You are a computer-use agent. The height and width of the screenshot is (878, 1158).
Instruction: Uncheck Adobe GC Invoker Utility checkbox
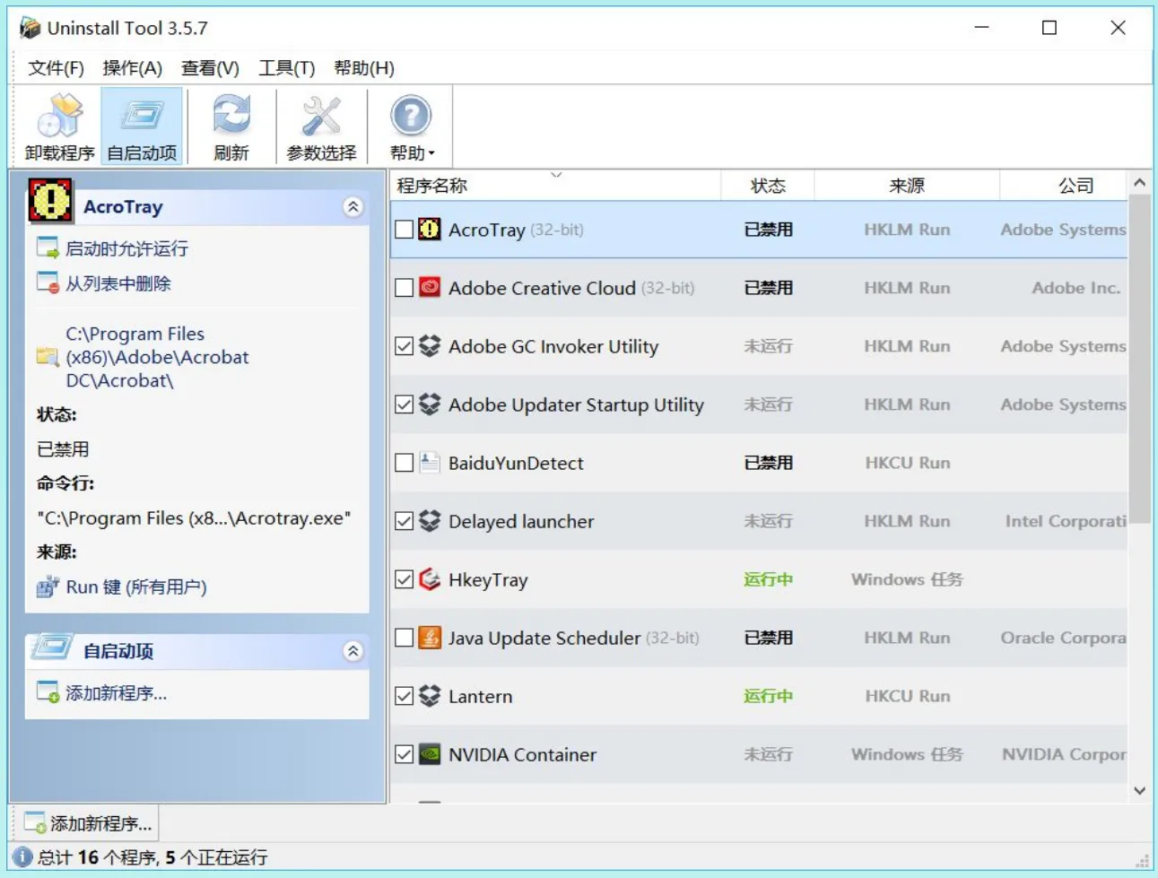(x=405, y=346)
